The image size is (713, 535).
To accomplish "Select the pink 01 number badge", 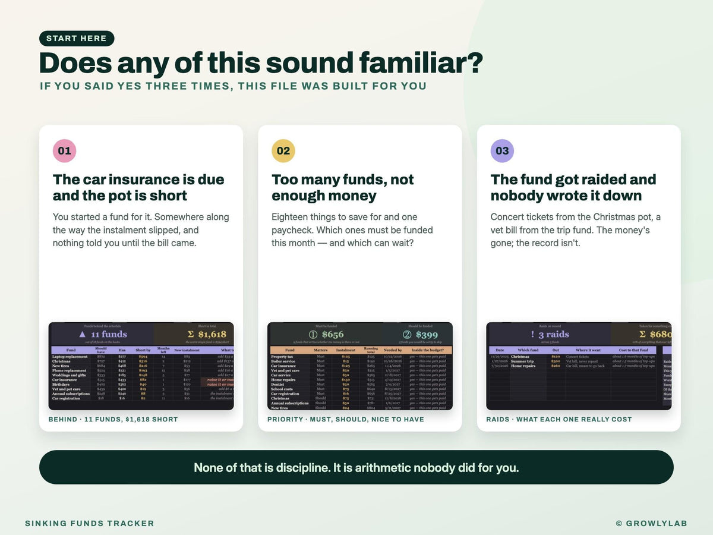I will coord(64,151).
